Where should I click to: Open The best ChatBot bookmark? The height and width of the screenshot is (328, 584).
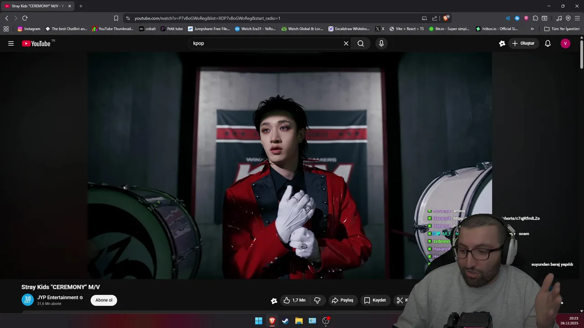(x=66, y=29)
